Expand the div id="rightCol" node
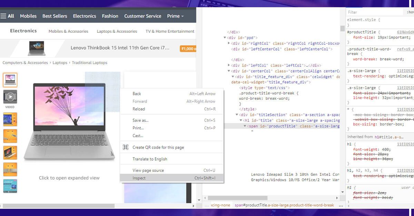Viewport: 414px width, 216px height. (229, 43)
